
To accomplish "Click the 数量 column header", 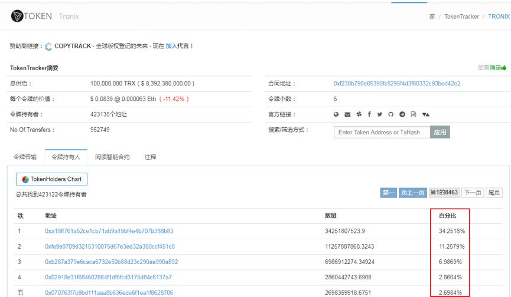I will (x=330, y=216).
